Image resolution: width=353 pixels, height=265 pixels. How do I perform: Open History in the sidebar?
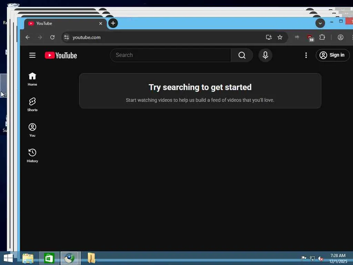pos(32,156)
